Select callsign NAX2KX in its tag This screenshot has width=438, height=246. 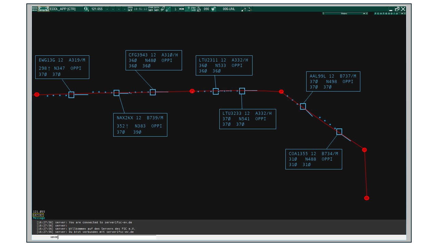125,118
